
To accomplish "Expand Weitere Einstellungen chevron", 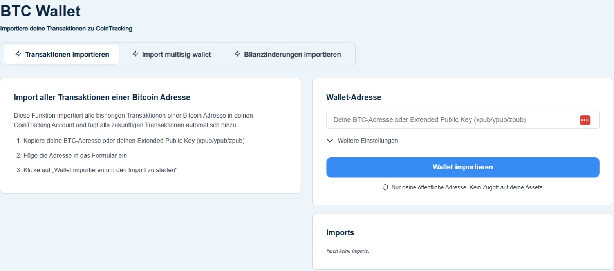I will coord(330,141).
